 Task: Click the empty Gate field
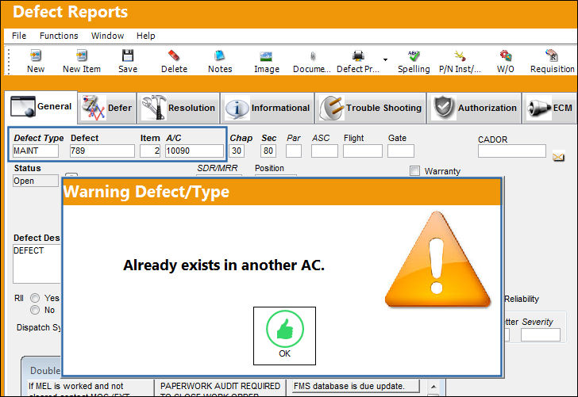click(x=401, y=151)
